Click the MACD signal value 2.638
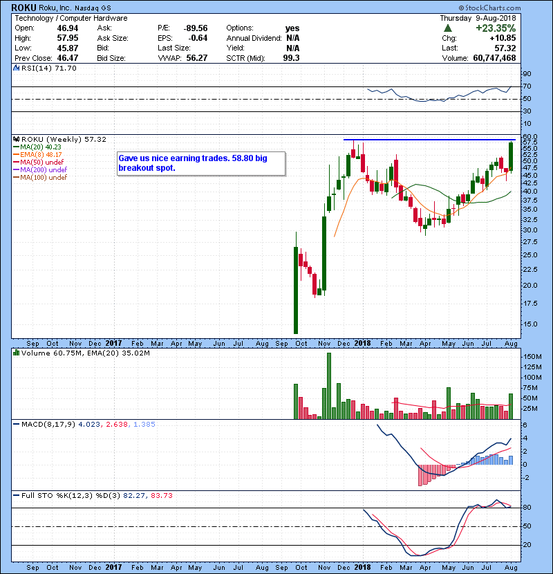This screenshot has width=553, height=574. [x=117, y=424]
